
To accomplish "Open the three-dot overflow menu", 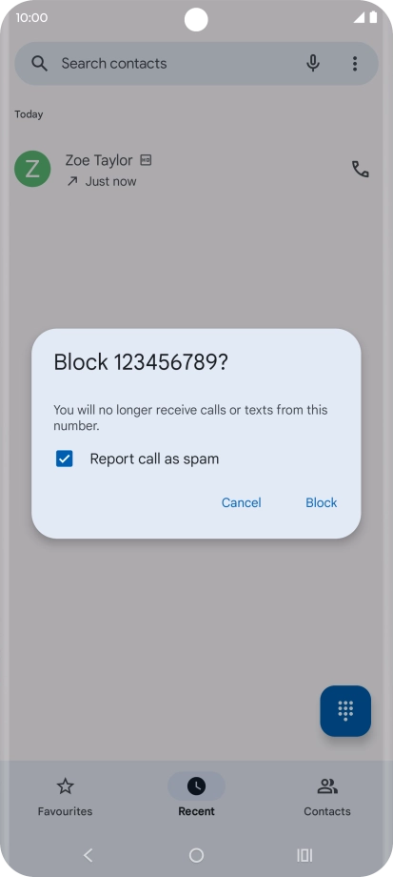I will pyautogui.click(x=355, y=64).
